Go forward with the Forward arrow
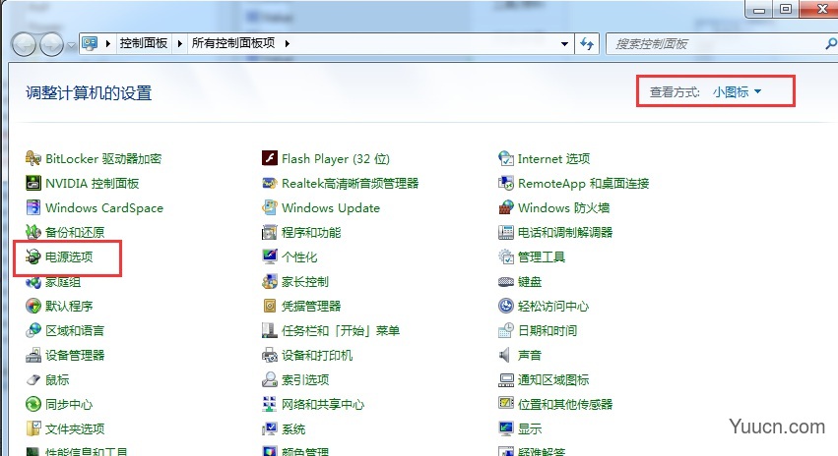This screenshot has width=838, height=456. click(x=52, y=44)
